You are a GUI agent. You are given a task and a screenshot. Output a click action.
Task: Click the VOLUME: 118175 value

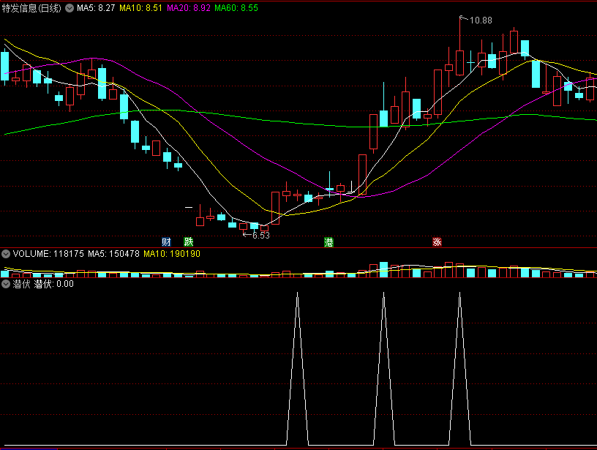click(x=48, y=254)
